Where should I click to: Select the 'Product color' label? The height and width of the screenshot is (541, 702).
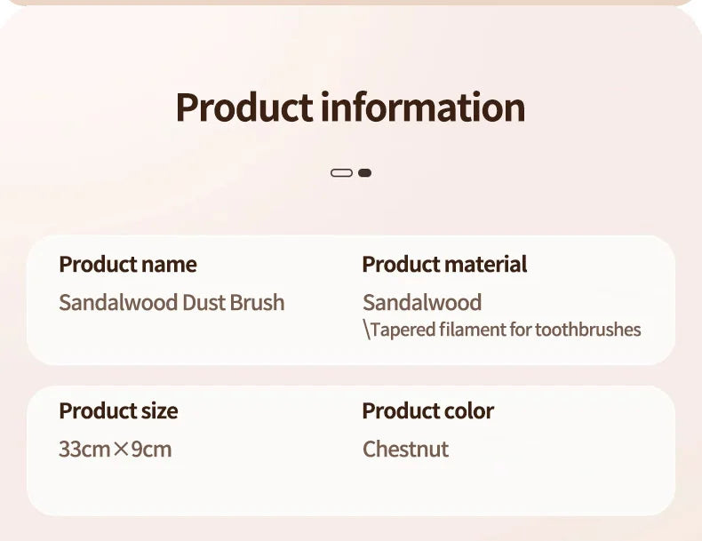[x=427, y=411]
